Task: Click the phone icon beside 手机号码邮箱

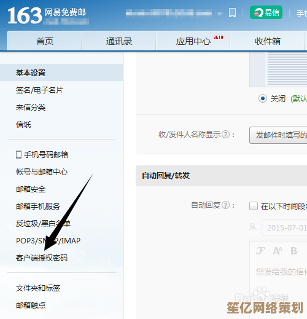Action: tap(18, 155)
